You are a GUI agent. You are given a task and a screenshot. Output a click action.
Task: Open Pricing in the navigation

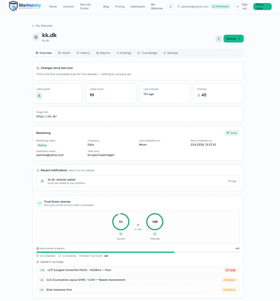120,6
